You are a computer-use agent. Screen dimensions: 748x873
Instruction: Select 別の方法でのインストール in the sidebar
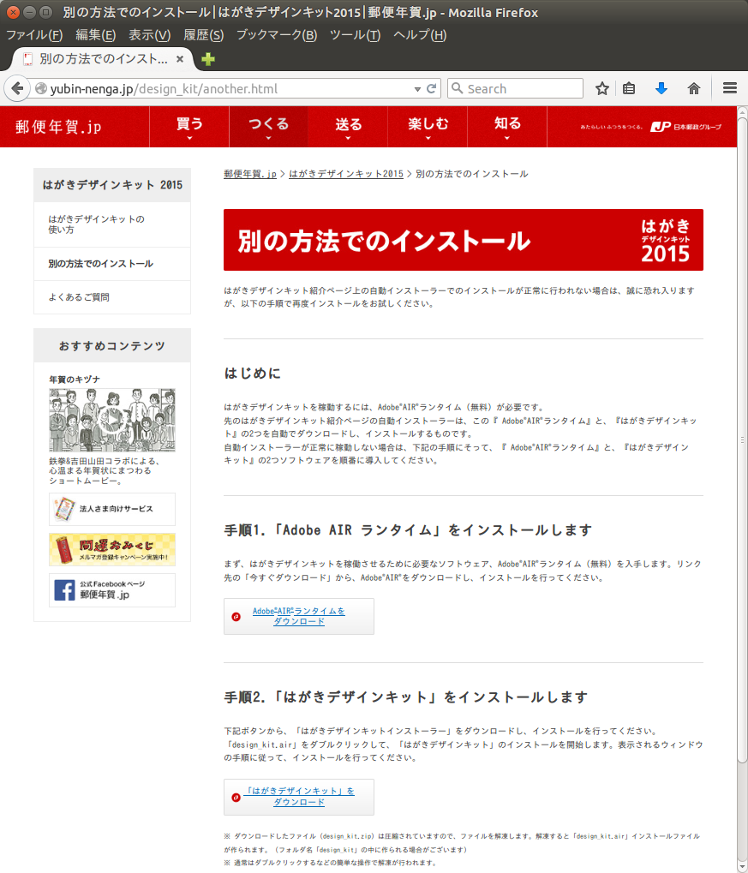112,264
